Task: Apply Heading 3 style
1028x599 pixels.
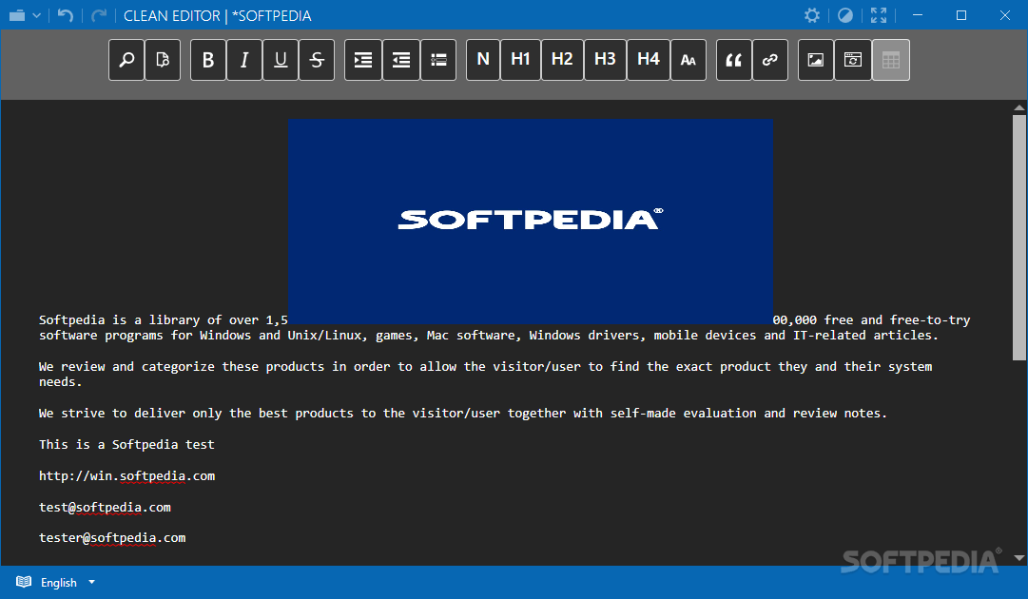Action: pyautogui.click(x=605, y=60)
